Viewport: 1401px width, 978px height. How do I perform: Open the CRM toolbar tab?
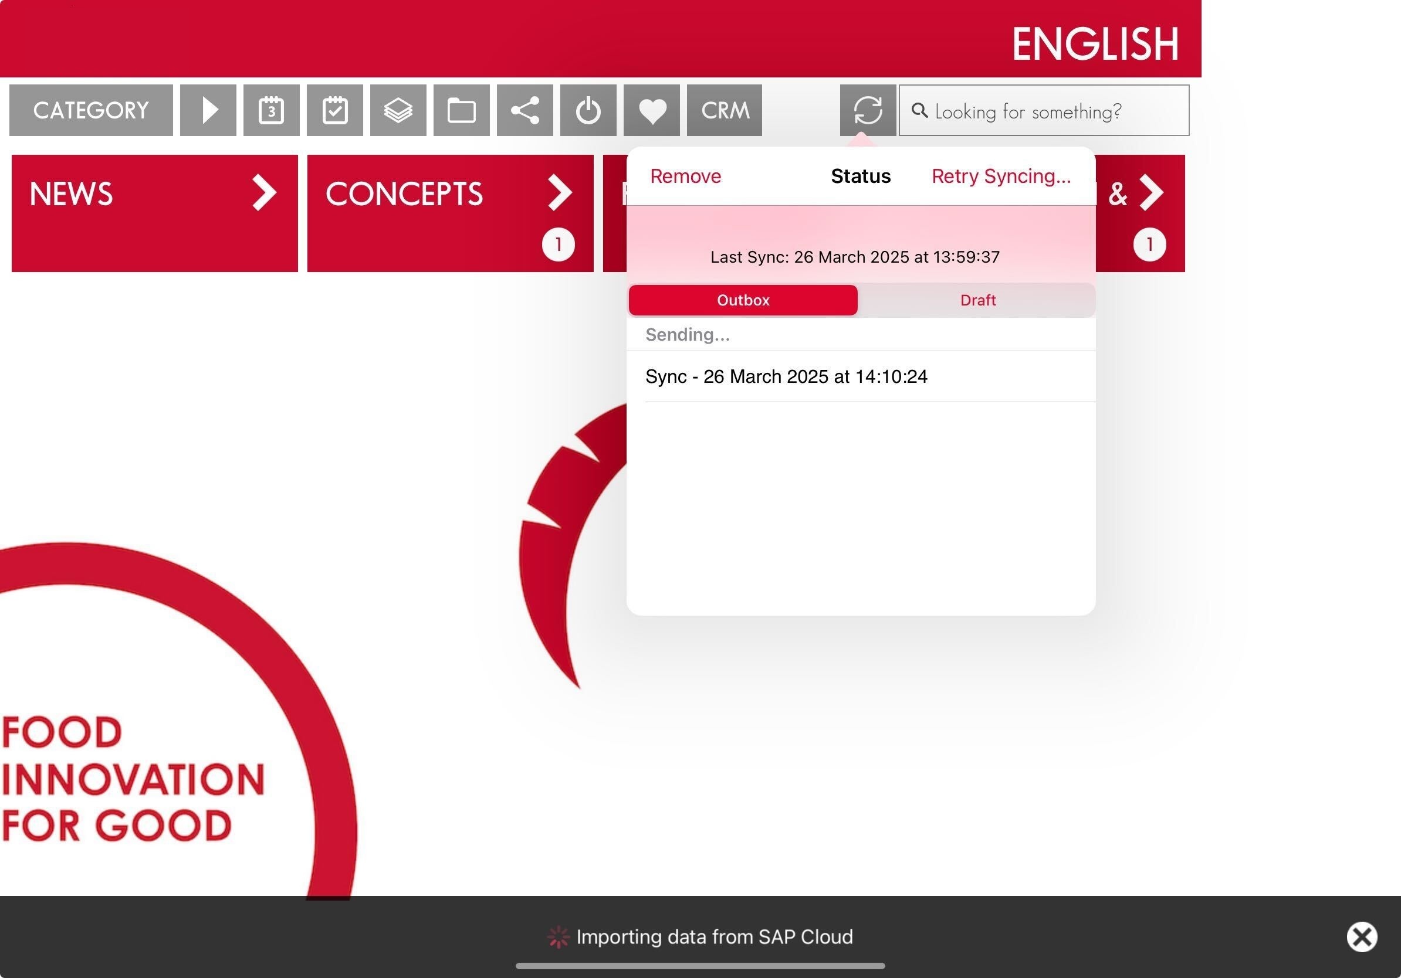pos(725,110)
